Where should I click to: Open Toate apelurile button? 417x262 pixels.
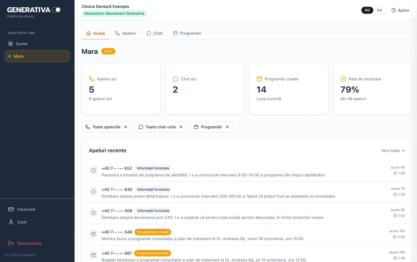click(106, 127)
